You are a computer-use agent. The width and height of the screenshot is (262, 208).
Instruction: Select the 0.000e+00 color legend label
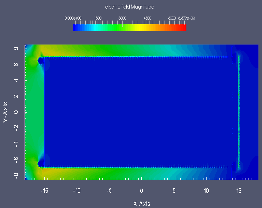73,18
